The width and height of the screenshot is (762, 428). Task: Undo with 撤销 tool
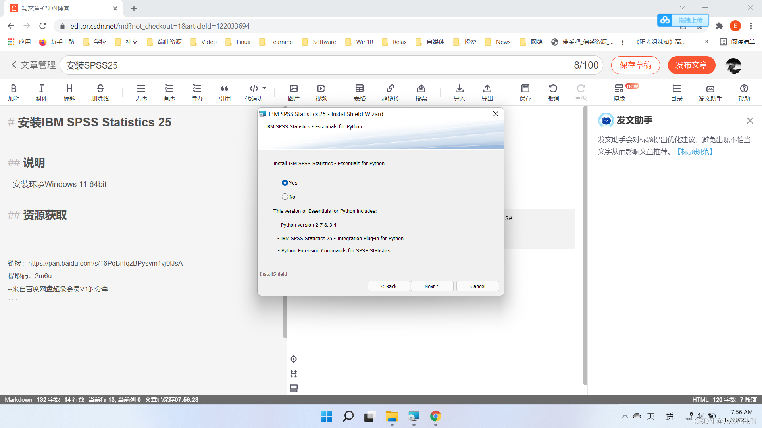click(x=553, y=93)
